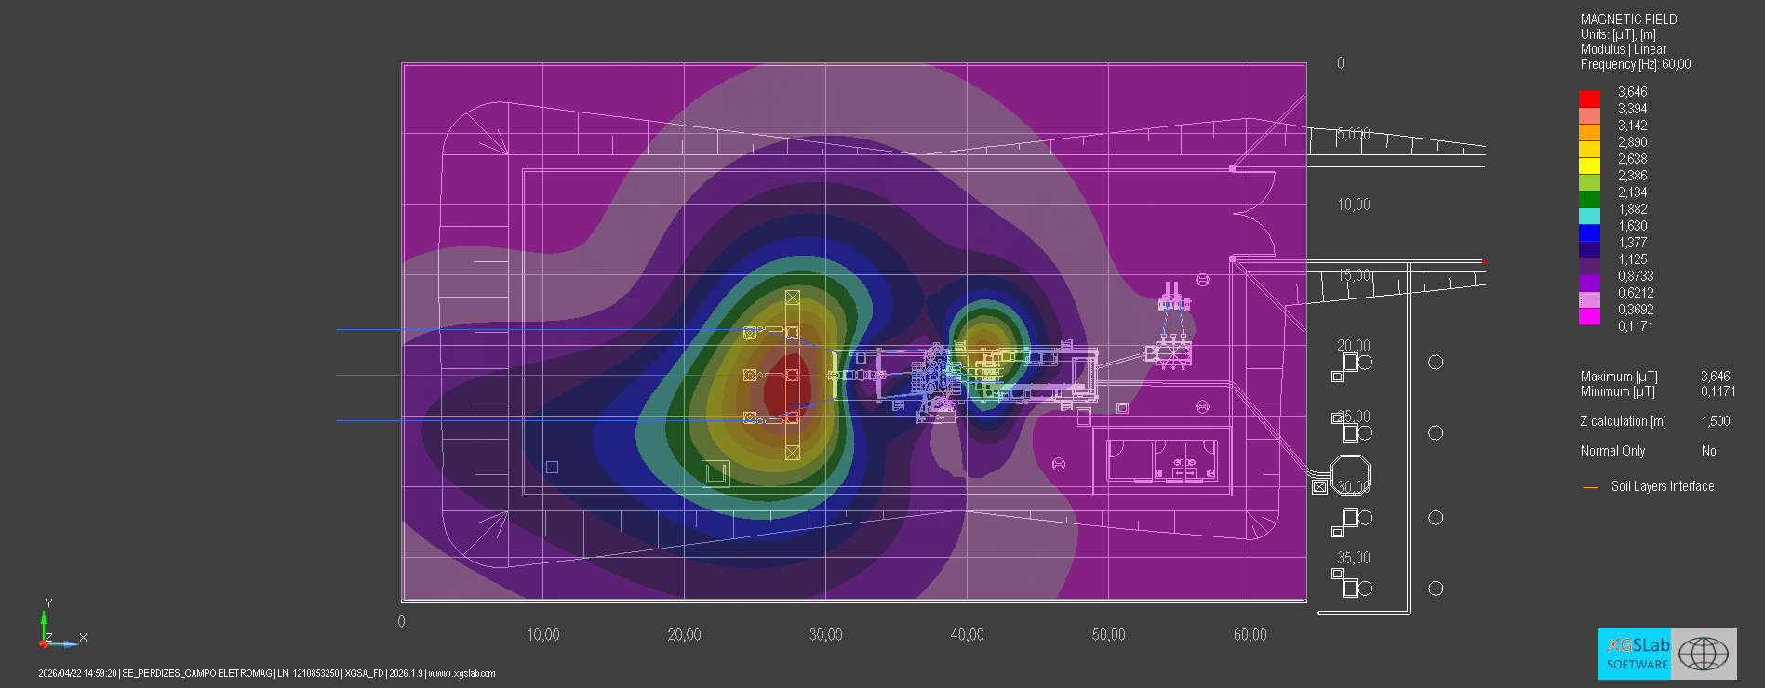
Task: Select the yellow 2,638 legend color box
Action: click(1589, 165)
